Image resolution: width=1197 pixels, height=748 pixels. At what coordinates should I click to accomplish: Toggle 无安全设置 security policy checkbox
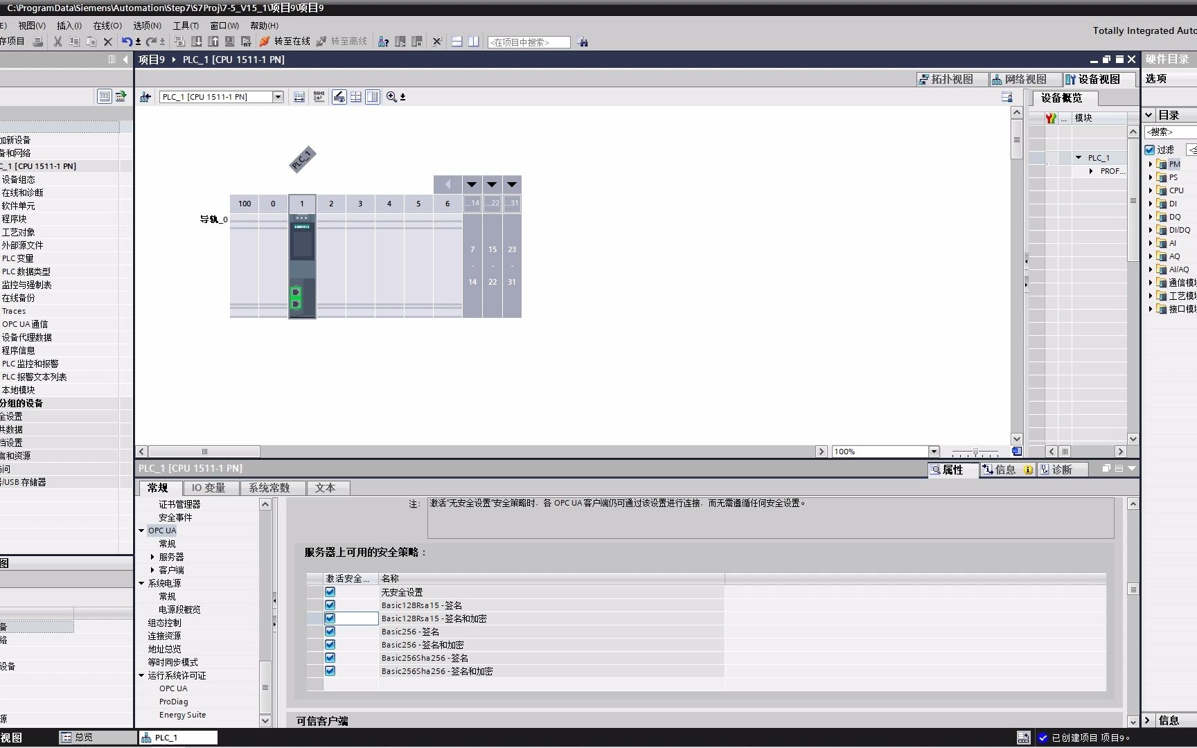click(x=330, y=592)
